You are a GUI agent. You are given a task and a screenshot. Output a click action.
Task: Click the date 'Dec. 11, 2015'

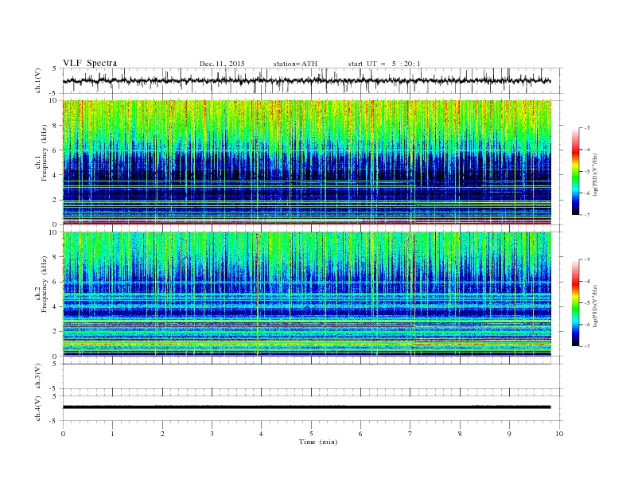[222, 64]
